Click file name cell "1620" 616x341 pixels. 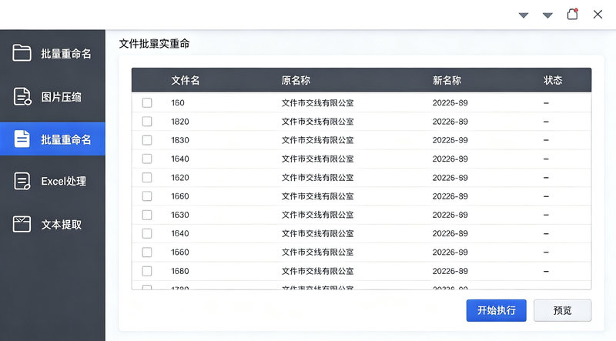(180, 178)
